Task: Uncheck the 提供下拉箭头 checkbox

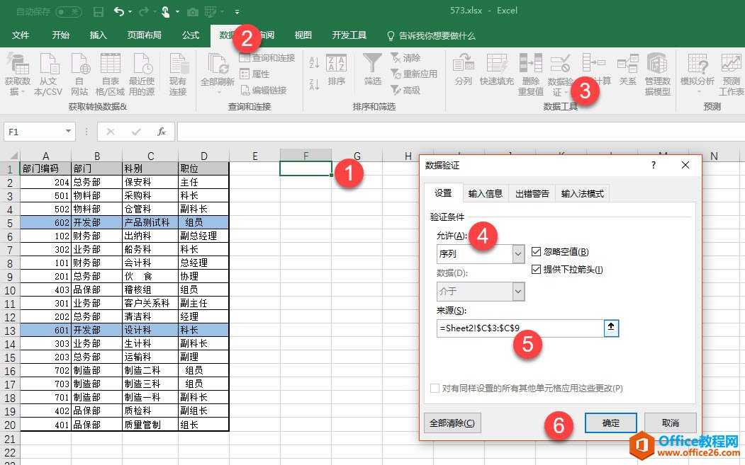Action: [x=537, y=269]
